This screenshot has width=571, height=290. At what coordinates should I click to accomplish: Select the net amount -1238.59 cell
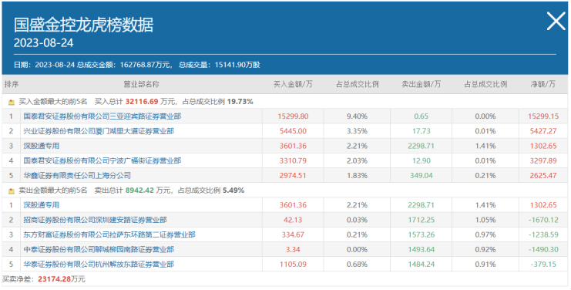tap(543, 234)
